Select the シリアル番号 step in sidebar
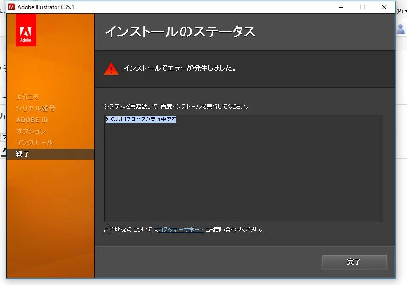407x285 pixels. pos(36,108)
